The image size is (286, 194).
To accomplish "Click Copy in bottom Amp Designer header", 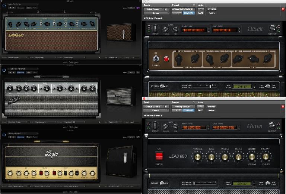I will pyautogui.click(x=29, y=137).
